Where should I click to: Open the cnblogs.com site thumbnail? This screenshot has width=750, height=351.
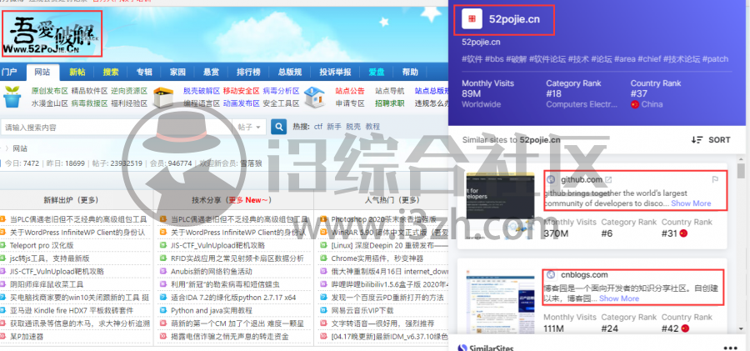500,302
